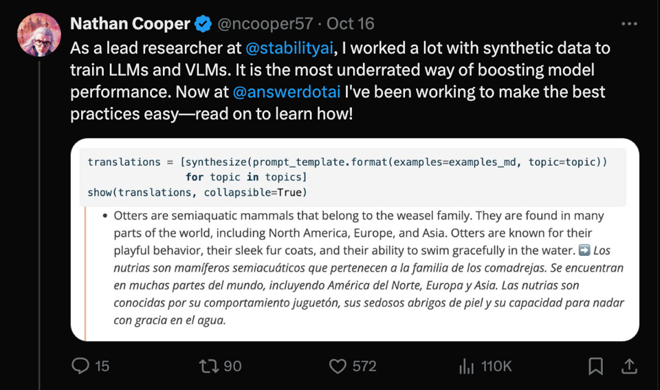The width and height of the screenshot is (660, 390).
Task: Click the 110K views count
Action: pyautogui.click(x=496, y=366)
